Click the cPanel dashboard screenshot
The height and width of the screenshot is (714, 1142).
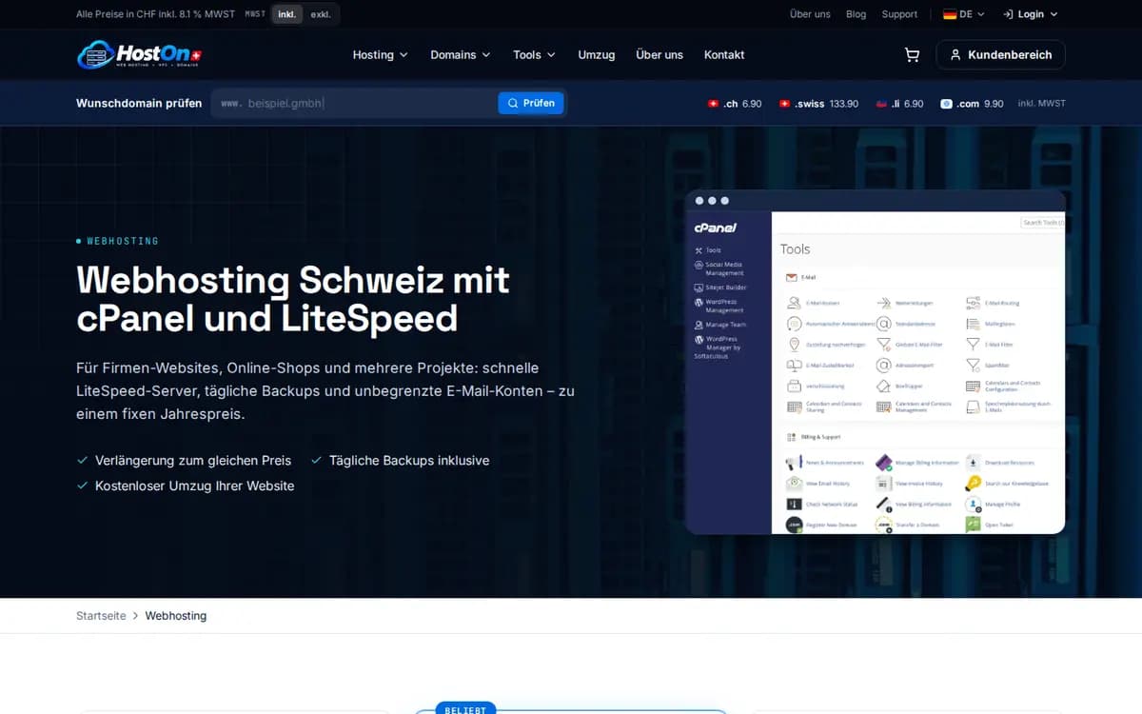875,362
